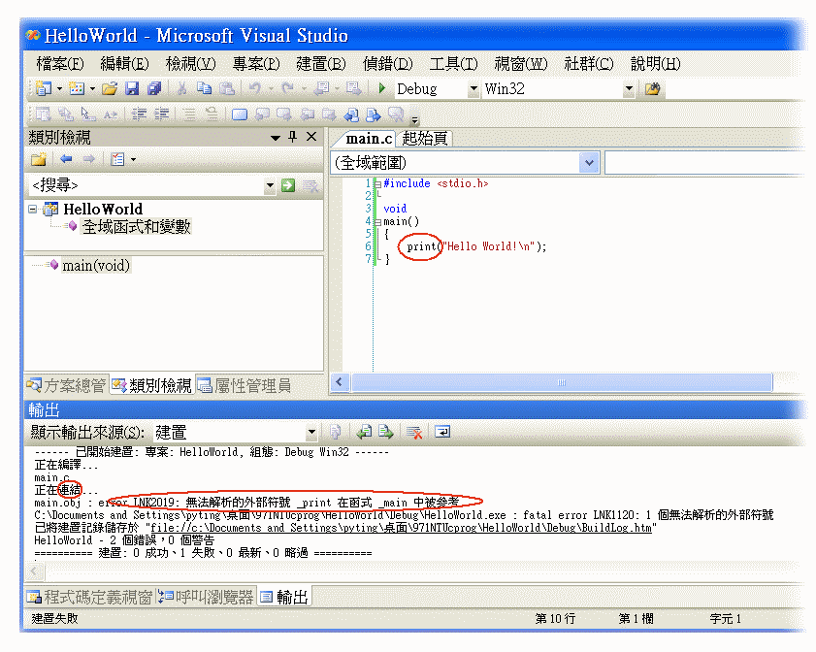Open the 偵錯(D) Debug menu
This screenshot has width=816, height=652.
tap(388, 64)
